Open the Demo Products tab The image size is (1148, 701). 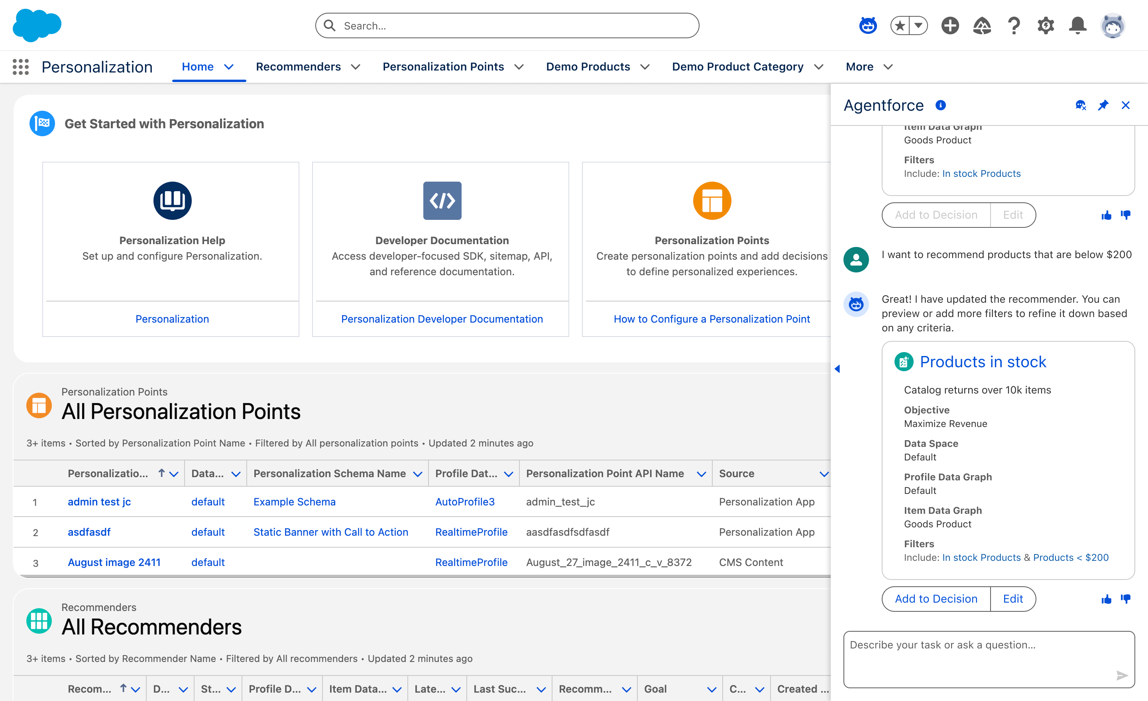pyautogui.click(x=588, y=67)
